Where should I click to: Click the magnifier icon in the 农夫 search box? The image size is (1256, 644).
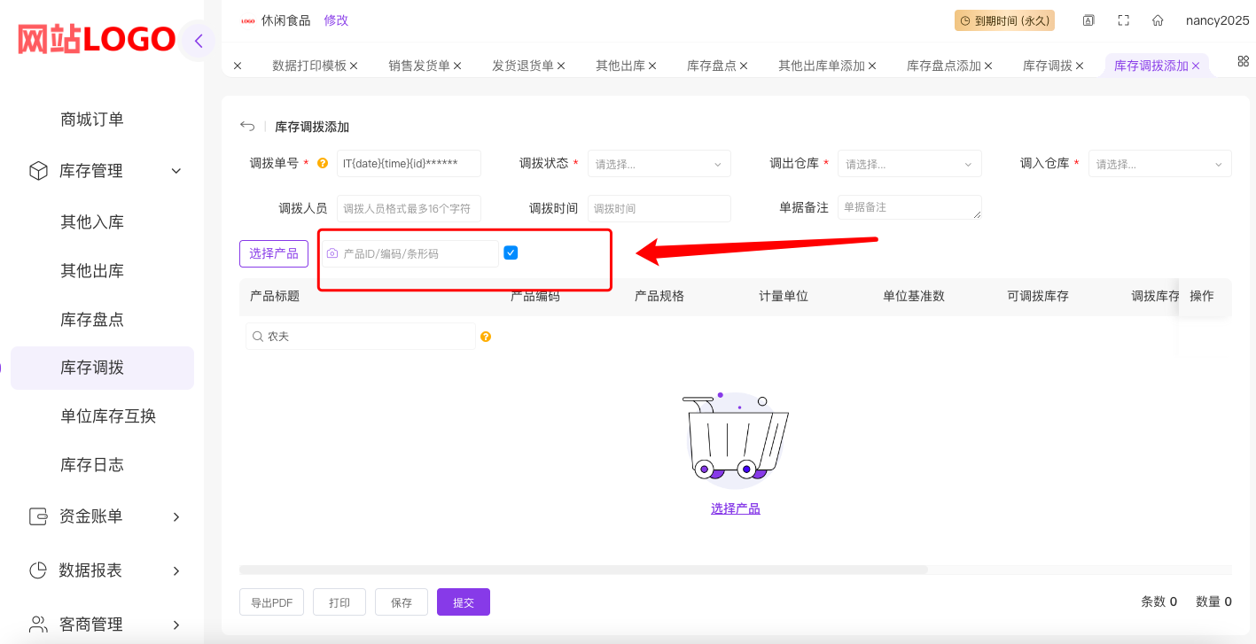[258, 337]
